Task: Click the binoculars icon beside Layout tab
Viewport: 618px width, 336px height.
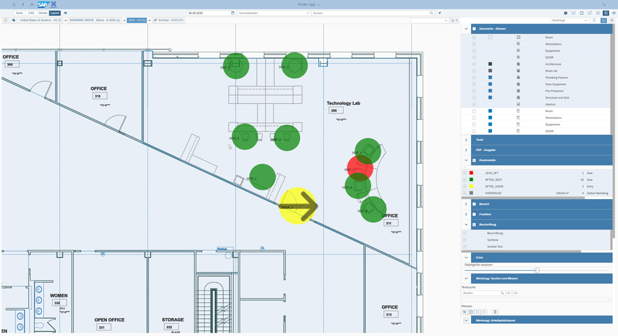Action: click(66, 13)
